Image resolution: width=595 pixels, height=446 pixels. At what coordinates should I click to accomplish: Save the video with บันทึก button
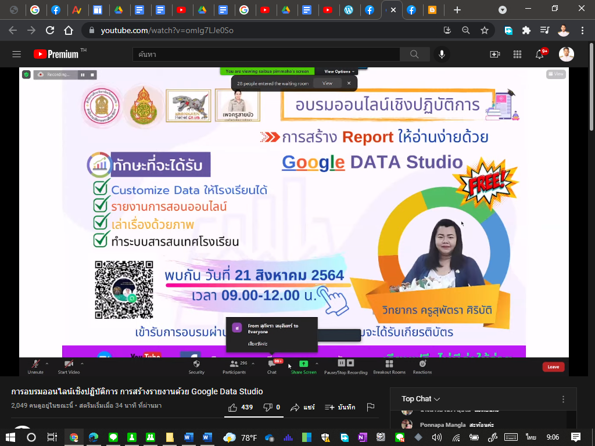tap(340, 407)
